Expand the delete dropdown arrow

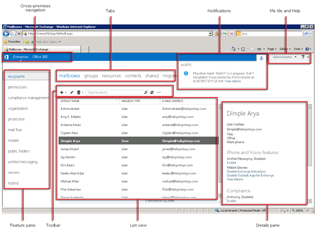83,92
